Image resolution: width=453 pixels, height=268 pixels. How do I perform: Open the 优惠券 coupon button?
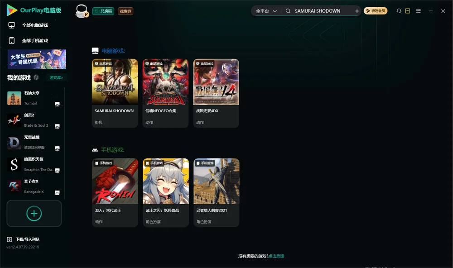tap(125, 11)
